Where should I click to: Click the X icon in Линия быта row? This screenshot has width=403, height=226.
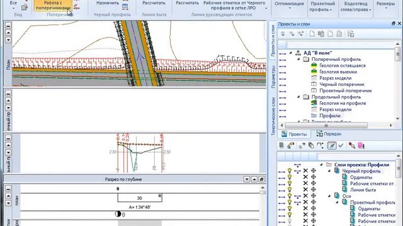click(x=305, y=190)
